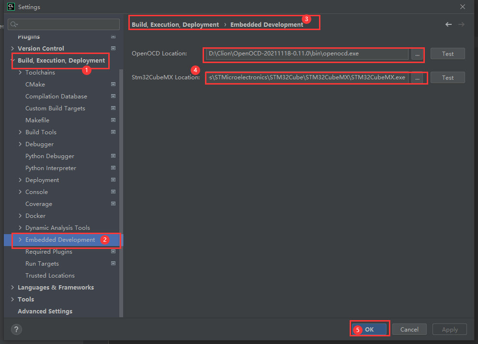
Task: Click project-level icon beside CMake
Action: (x=113, y=84)
